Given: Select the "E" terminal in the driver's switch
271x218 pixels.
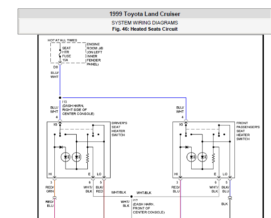Looking at the screenshot, I should (x=89, y=174).
